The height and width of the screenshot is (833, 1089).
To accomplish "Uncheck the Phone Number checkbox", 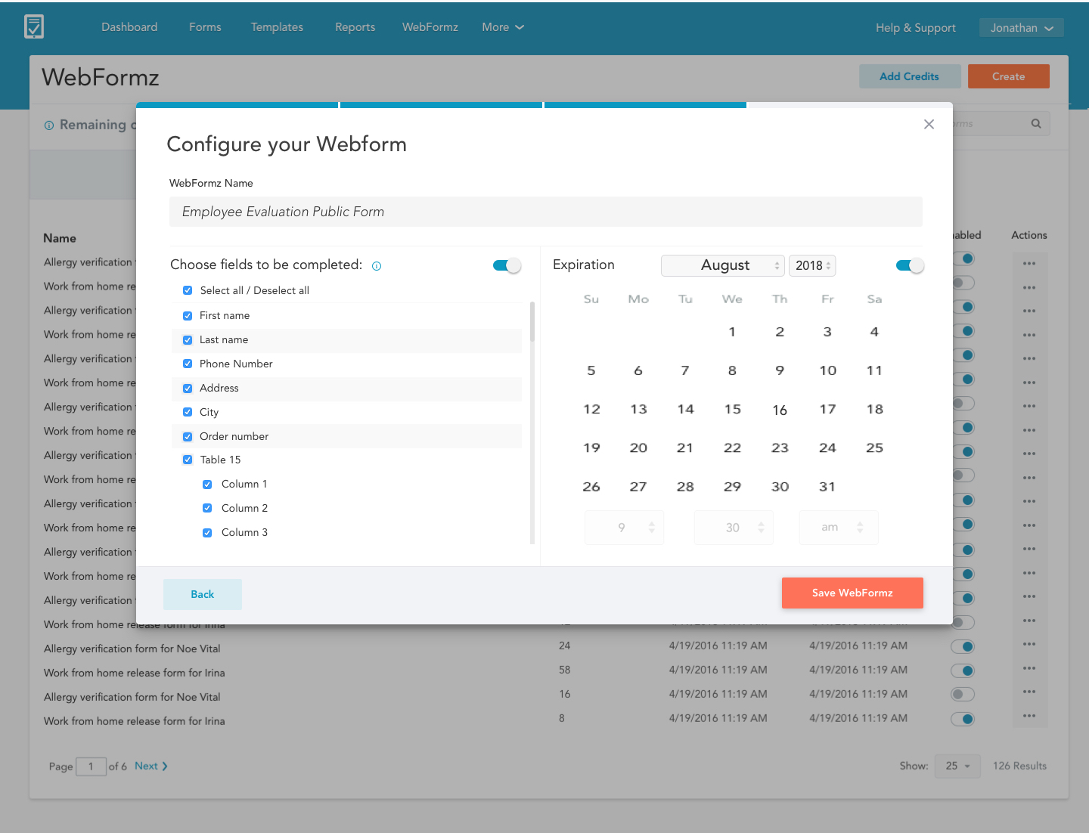I will coord(188,364).
